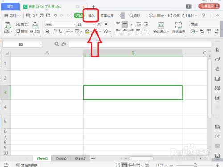Add a new sheet with plus button
Screen dimensions: 223x167
(93, 159)
